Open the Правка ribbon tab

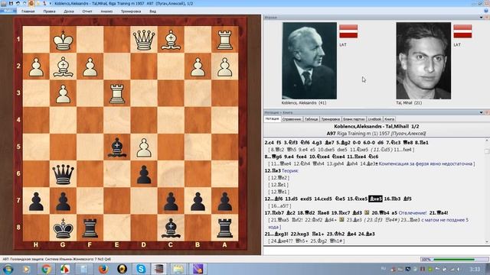click(49, 11)
